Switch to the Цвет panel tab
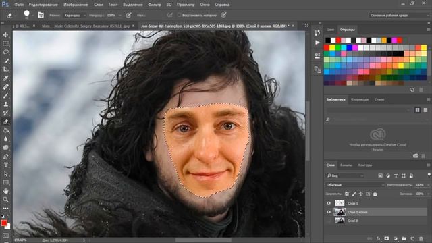This screenshot has height=243, width=432. tap(330, 30)
